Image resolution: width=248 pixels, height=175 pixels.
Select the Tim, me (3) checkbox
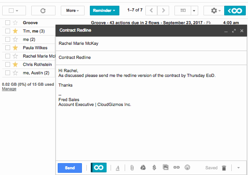point(7,31)
